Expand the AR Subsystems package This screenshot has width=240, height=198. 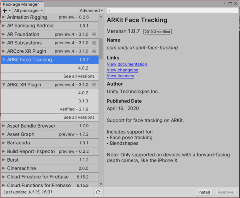(x=4, y=42)
